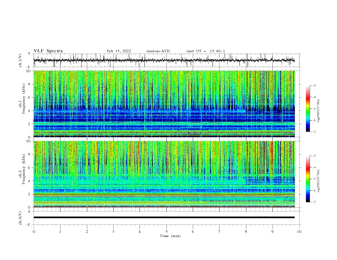Screen dimensions: 337x260
Task: Click time axis tick label '7'
Action: coord(220,232)
